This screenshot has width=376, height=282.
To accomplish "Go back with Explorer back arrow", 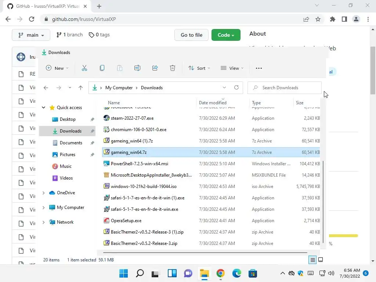I will click(46, 88).
